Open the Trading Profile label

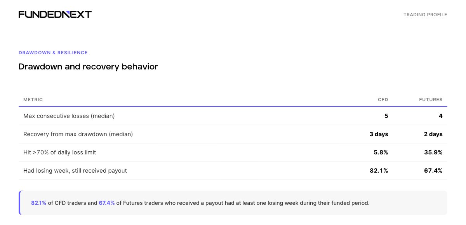point(425,15)
